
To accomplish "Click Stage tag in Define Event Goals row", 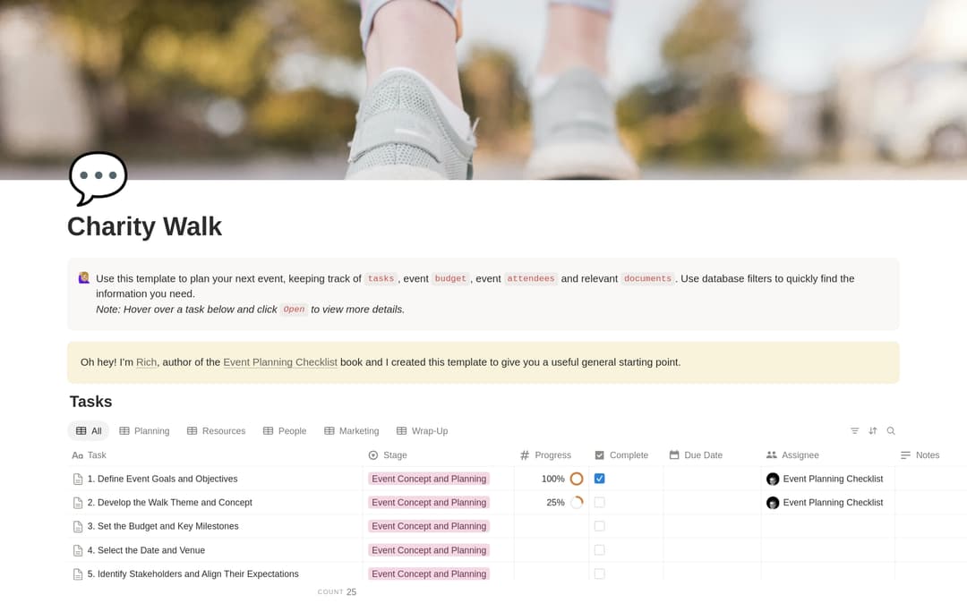I will click(x=429, y=479).
